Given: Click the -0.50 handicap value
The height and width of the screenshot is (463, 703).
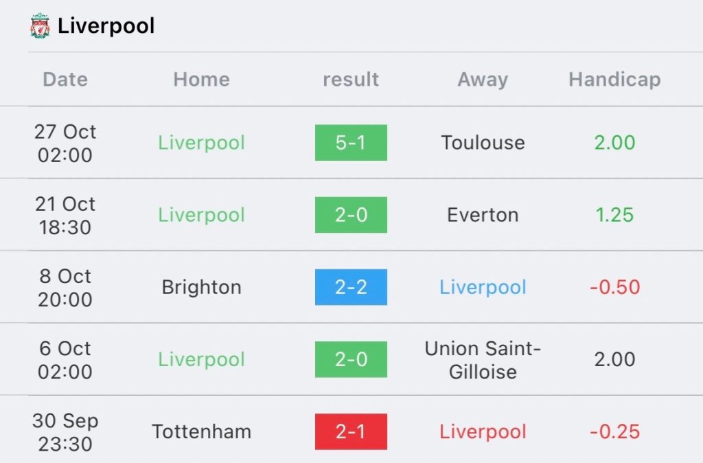Looking at the screenshot, I should pyautogui.click(x=614, y=287).
